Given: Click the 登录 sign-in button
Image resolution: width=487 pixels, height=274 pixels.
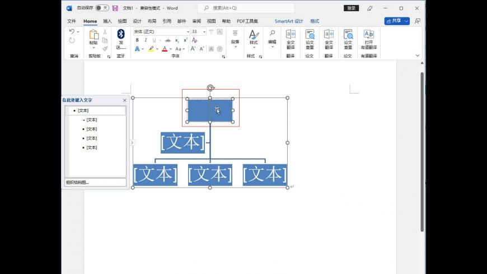Looking at the screenshot, I should 351,8.
